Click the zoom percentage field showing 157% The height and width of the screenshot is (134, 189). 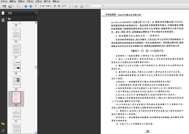[x=65, y=6]
